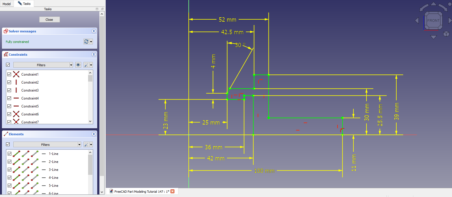Rotate view with cube left arrow
452x197 pixels.
417,20
